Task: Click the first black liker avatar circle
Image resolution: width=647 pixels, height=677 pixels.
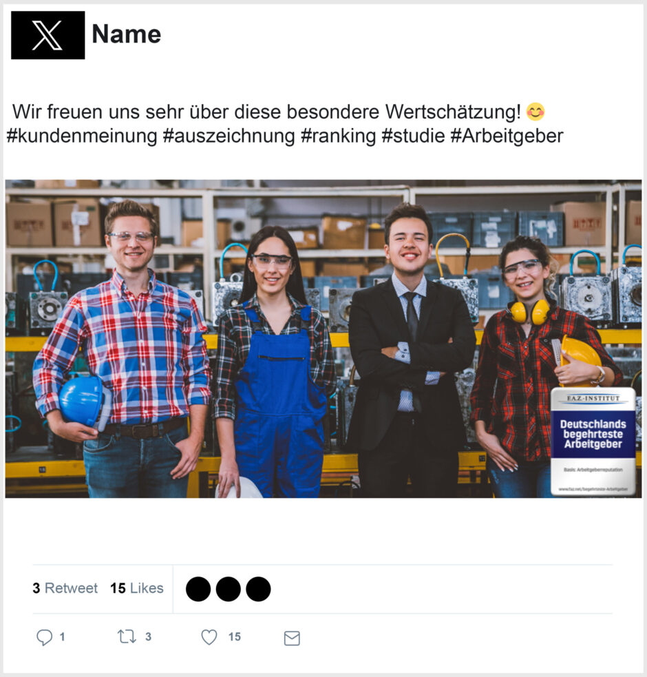Action: pyautogui.click(x=198, y=589)
